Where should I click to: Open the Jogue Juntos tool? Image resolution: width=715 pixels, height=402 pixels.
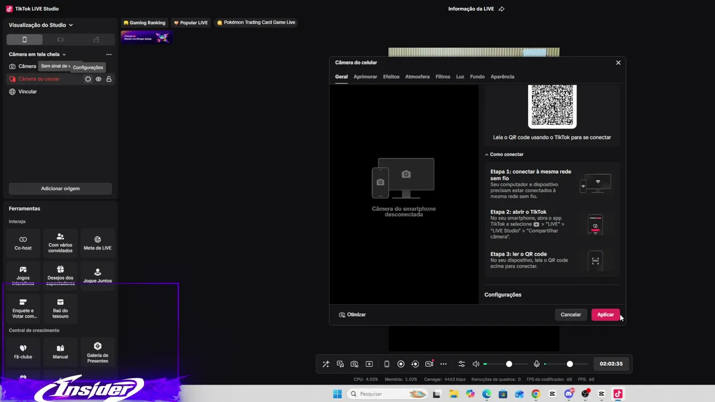[x=98, y=275]
